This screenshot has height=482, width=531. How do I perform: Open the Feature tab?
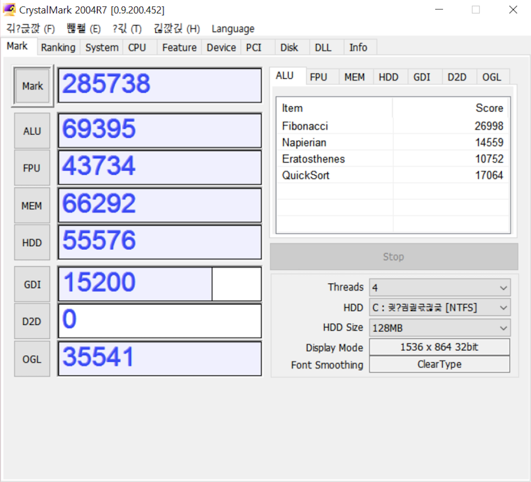pos(179,48)
